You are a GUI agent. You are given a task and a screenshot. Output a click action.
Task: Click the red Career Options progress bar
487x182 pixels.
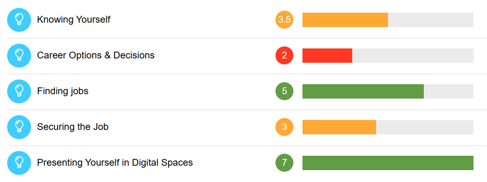point(388,56)
